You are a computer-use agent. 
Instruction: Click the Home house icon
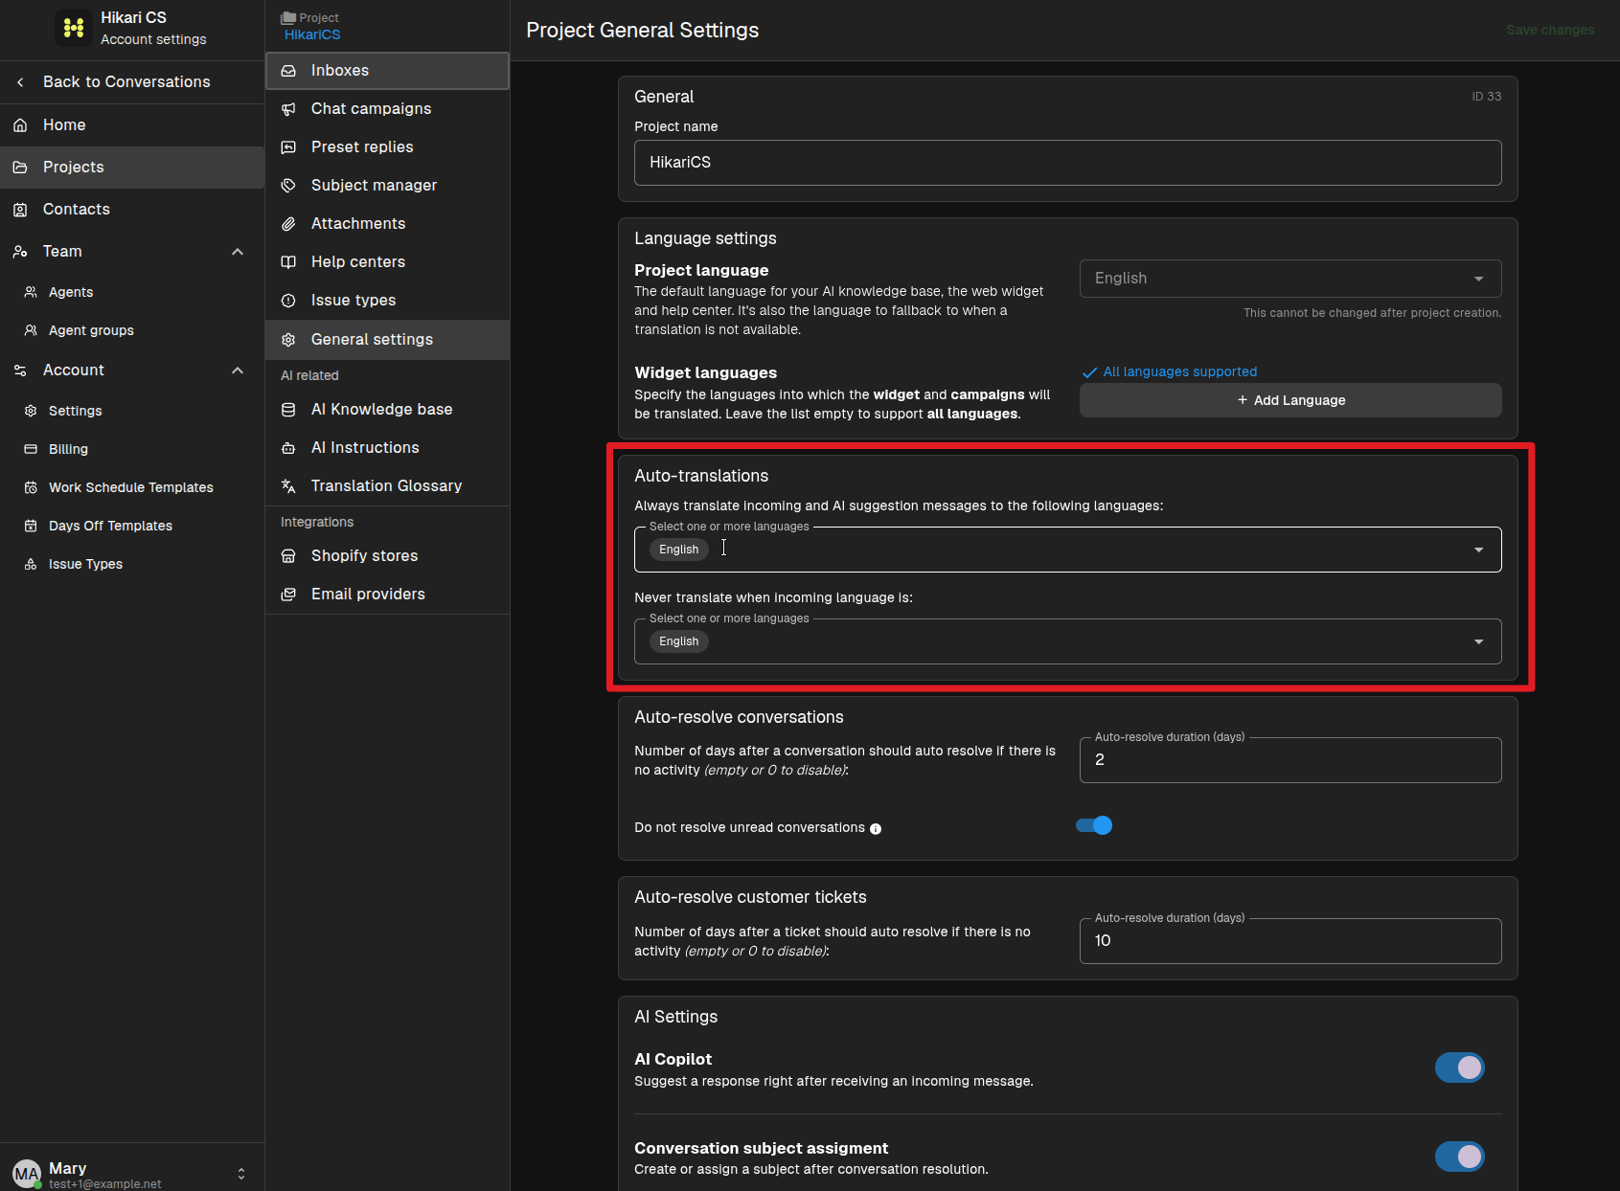tap(20, 125)
